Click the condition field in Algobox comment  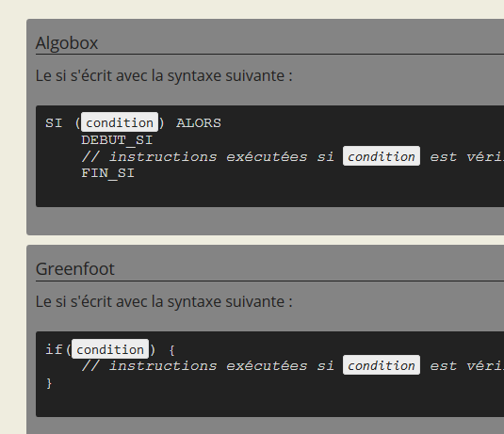pyautogui.click(x=382, y=156)
